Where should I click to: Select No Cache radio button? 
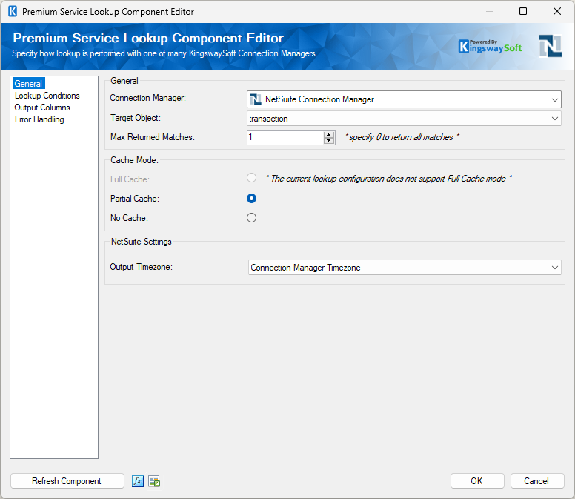click(252, 217)
